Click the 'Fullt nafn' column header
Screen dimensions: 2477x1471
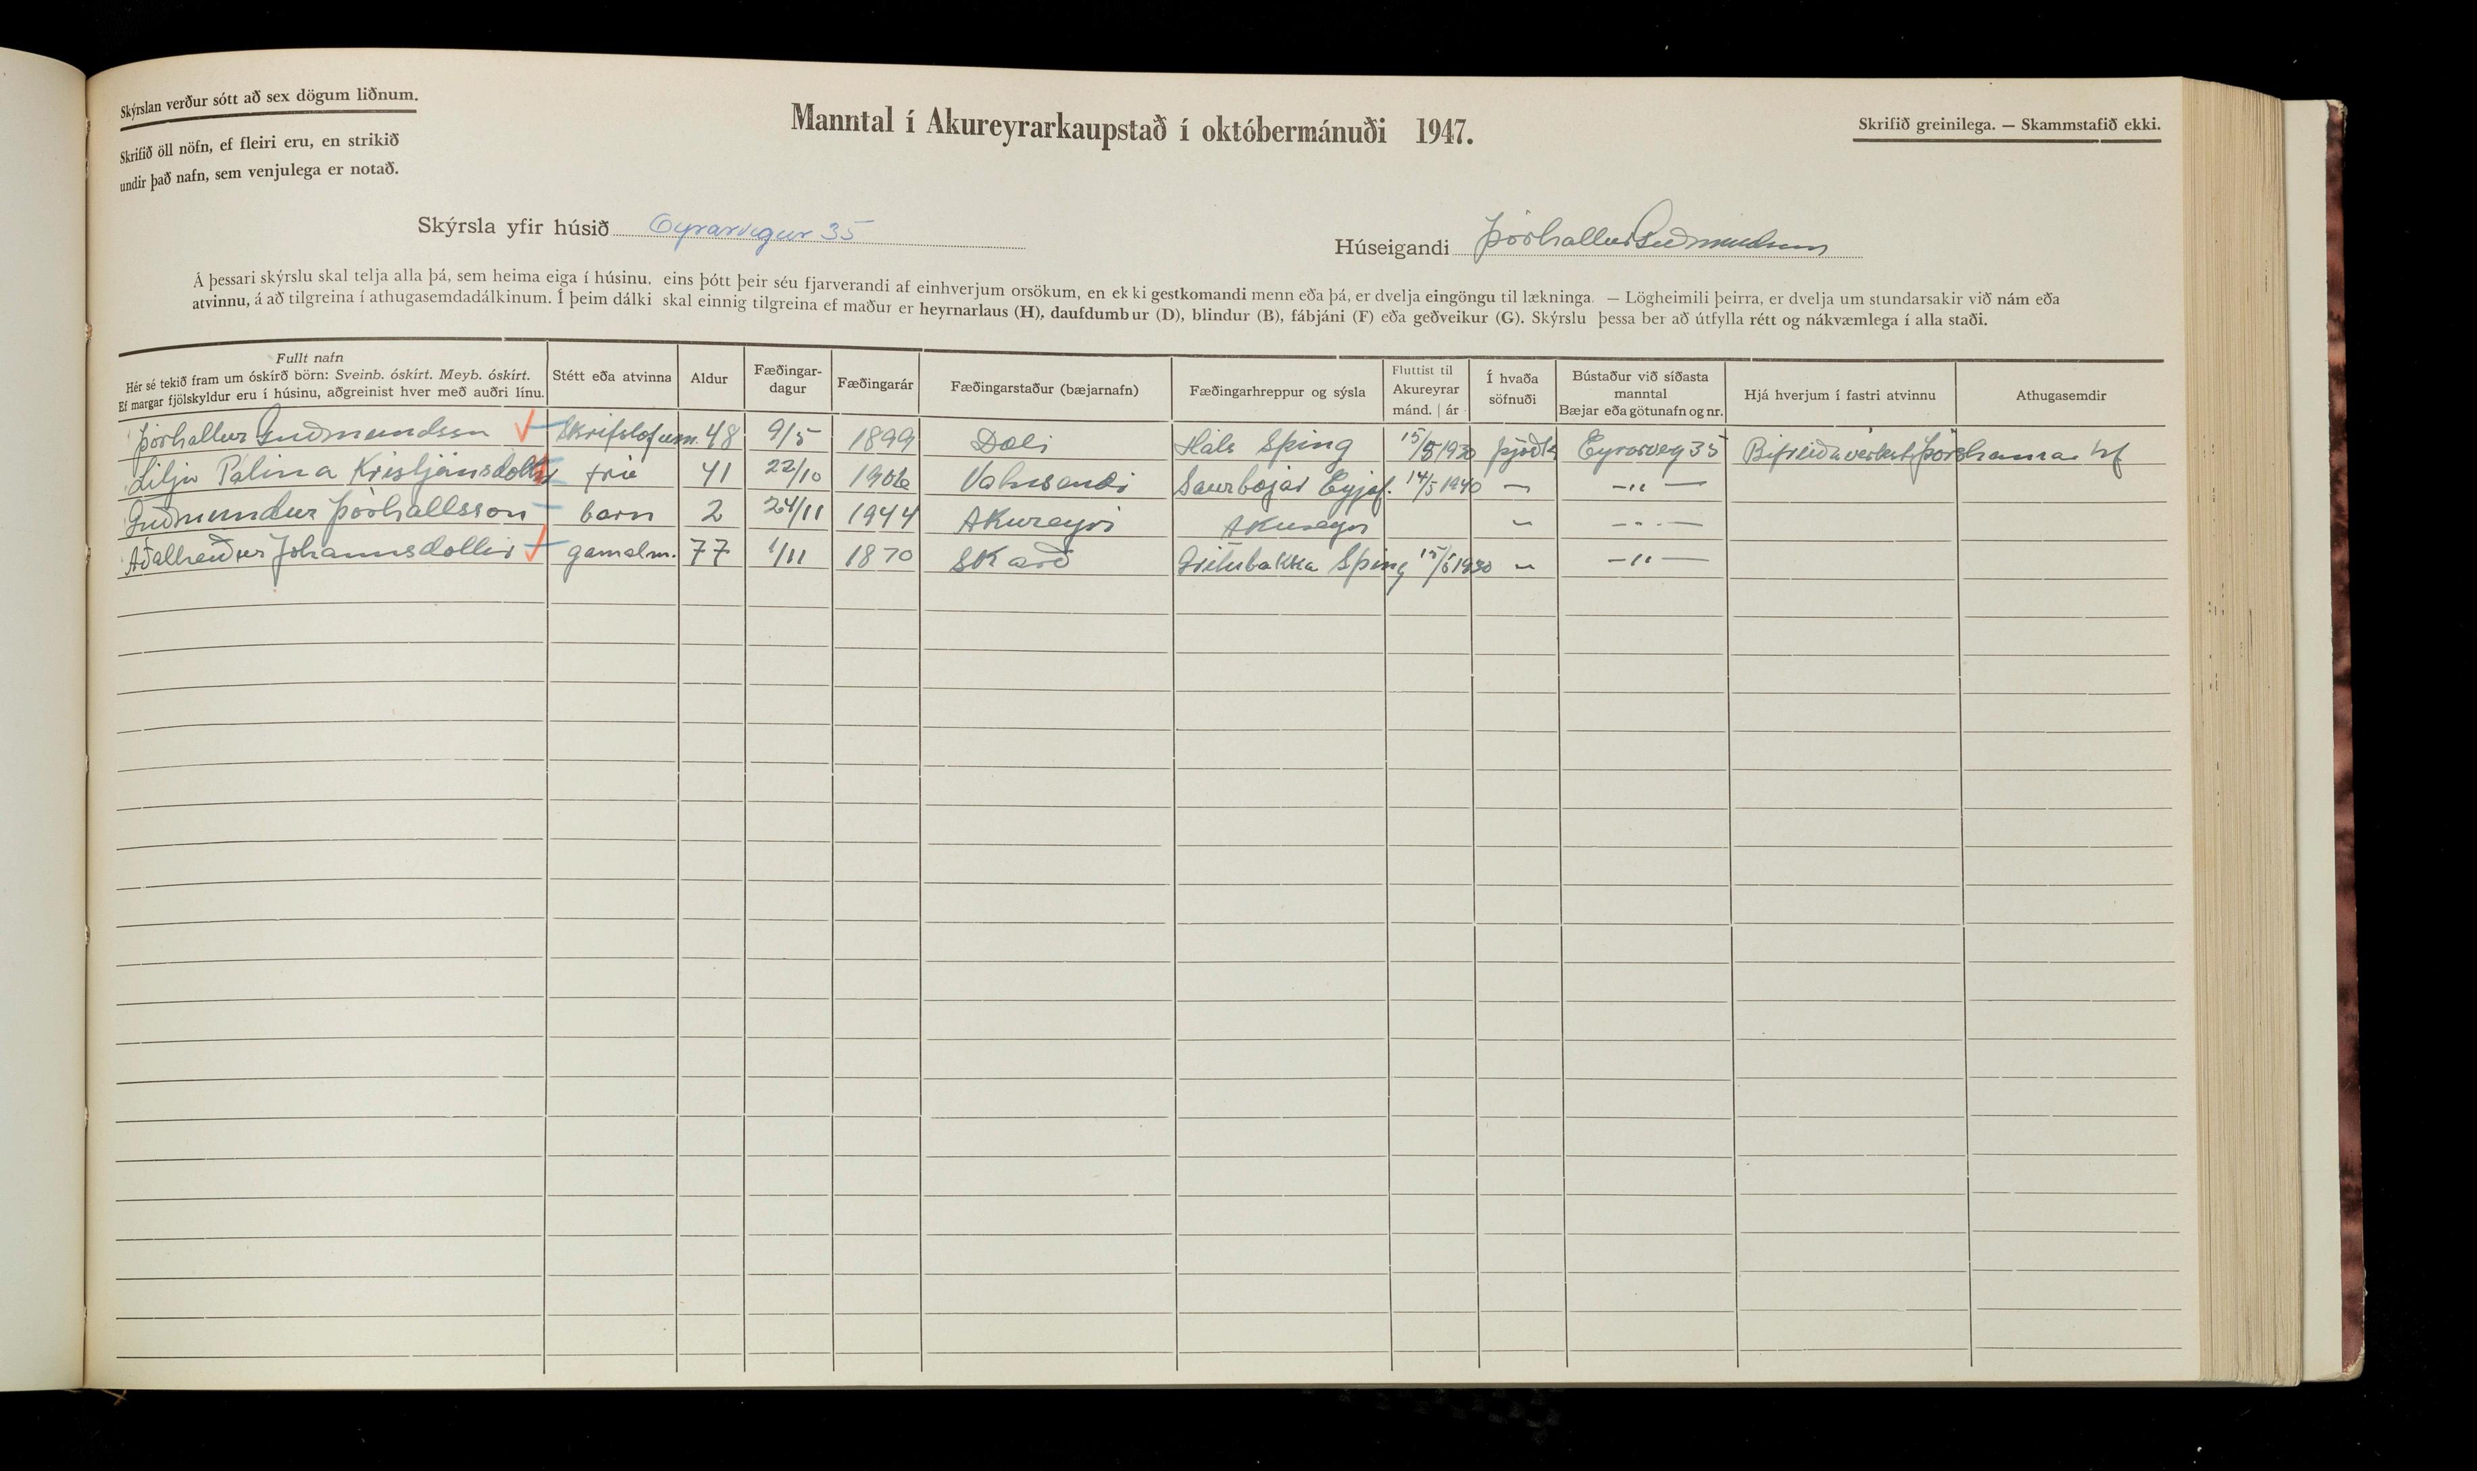[310, 358]
